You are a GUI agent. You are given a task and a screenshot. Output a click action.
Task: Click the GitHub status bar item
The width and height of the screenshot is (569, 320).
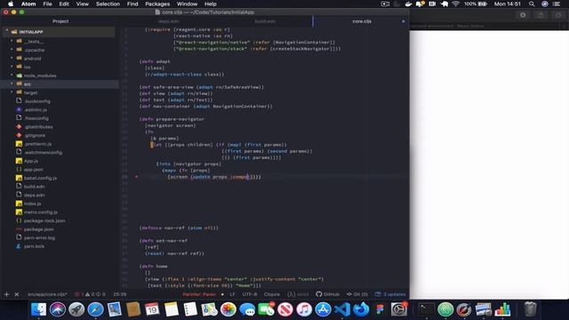(328, 294)
